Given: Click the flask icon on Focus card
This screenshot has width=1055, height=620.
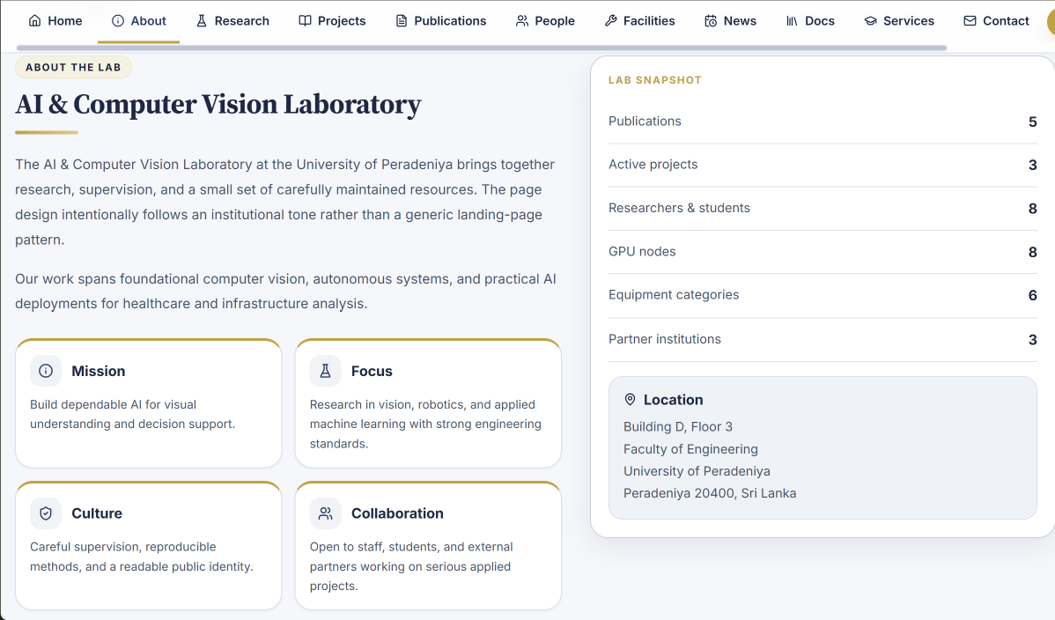Looking at the screenshot, I should [x=326, y=371].
